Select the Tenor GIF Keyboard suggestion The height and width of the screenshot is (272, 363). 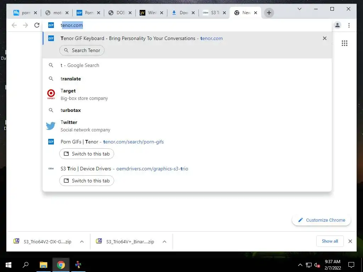click(x=187, y=38)
